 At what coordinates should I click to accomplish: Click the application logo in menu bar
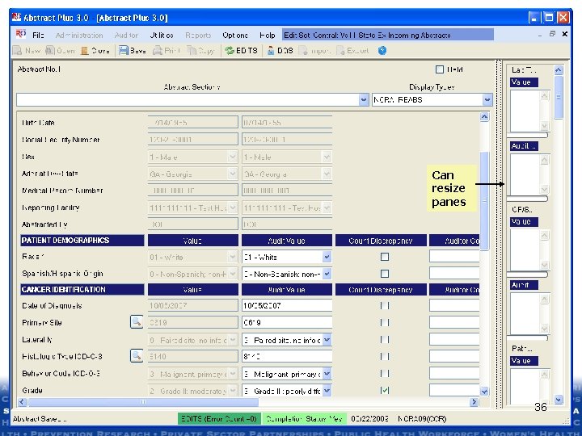point(21,35)
